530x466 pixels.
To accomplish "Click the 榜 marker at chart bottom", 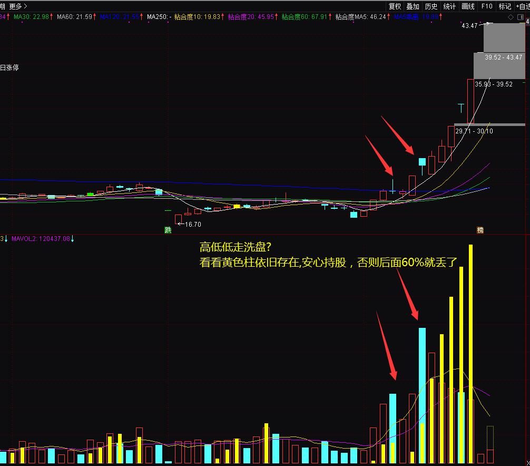I will [480, 230].
